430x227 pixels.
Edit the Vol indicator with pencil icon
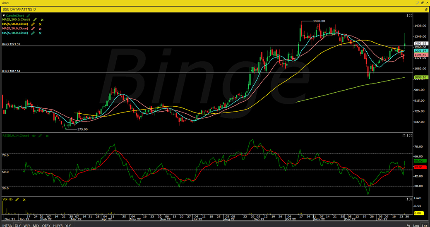(x=17, y=200)
